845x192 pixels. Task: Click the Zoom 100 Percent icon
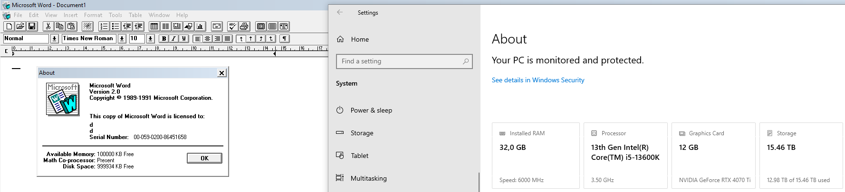272,26
